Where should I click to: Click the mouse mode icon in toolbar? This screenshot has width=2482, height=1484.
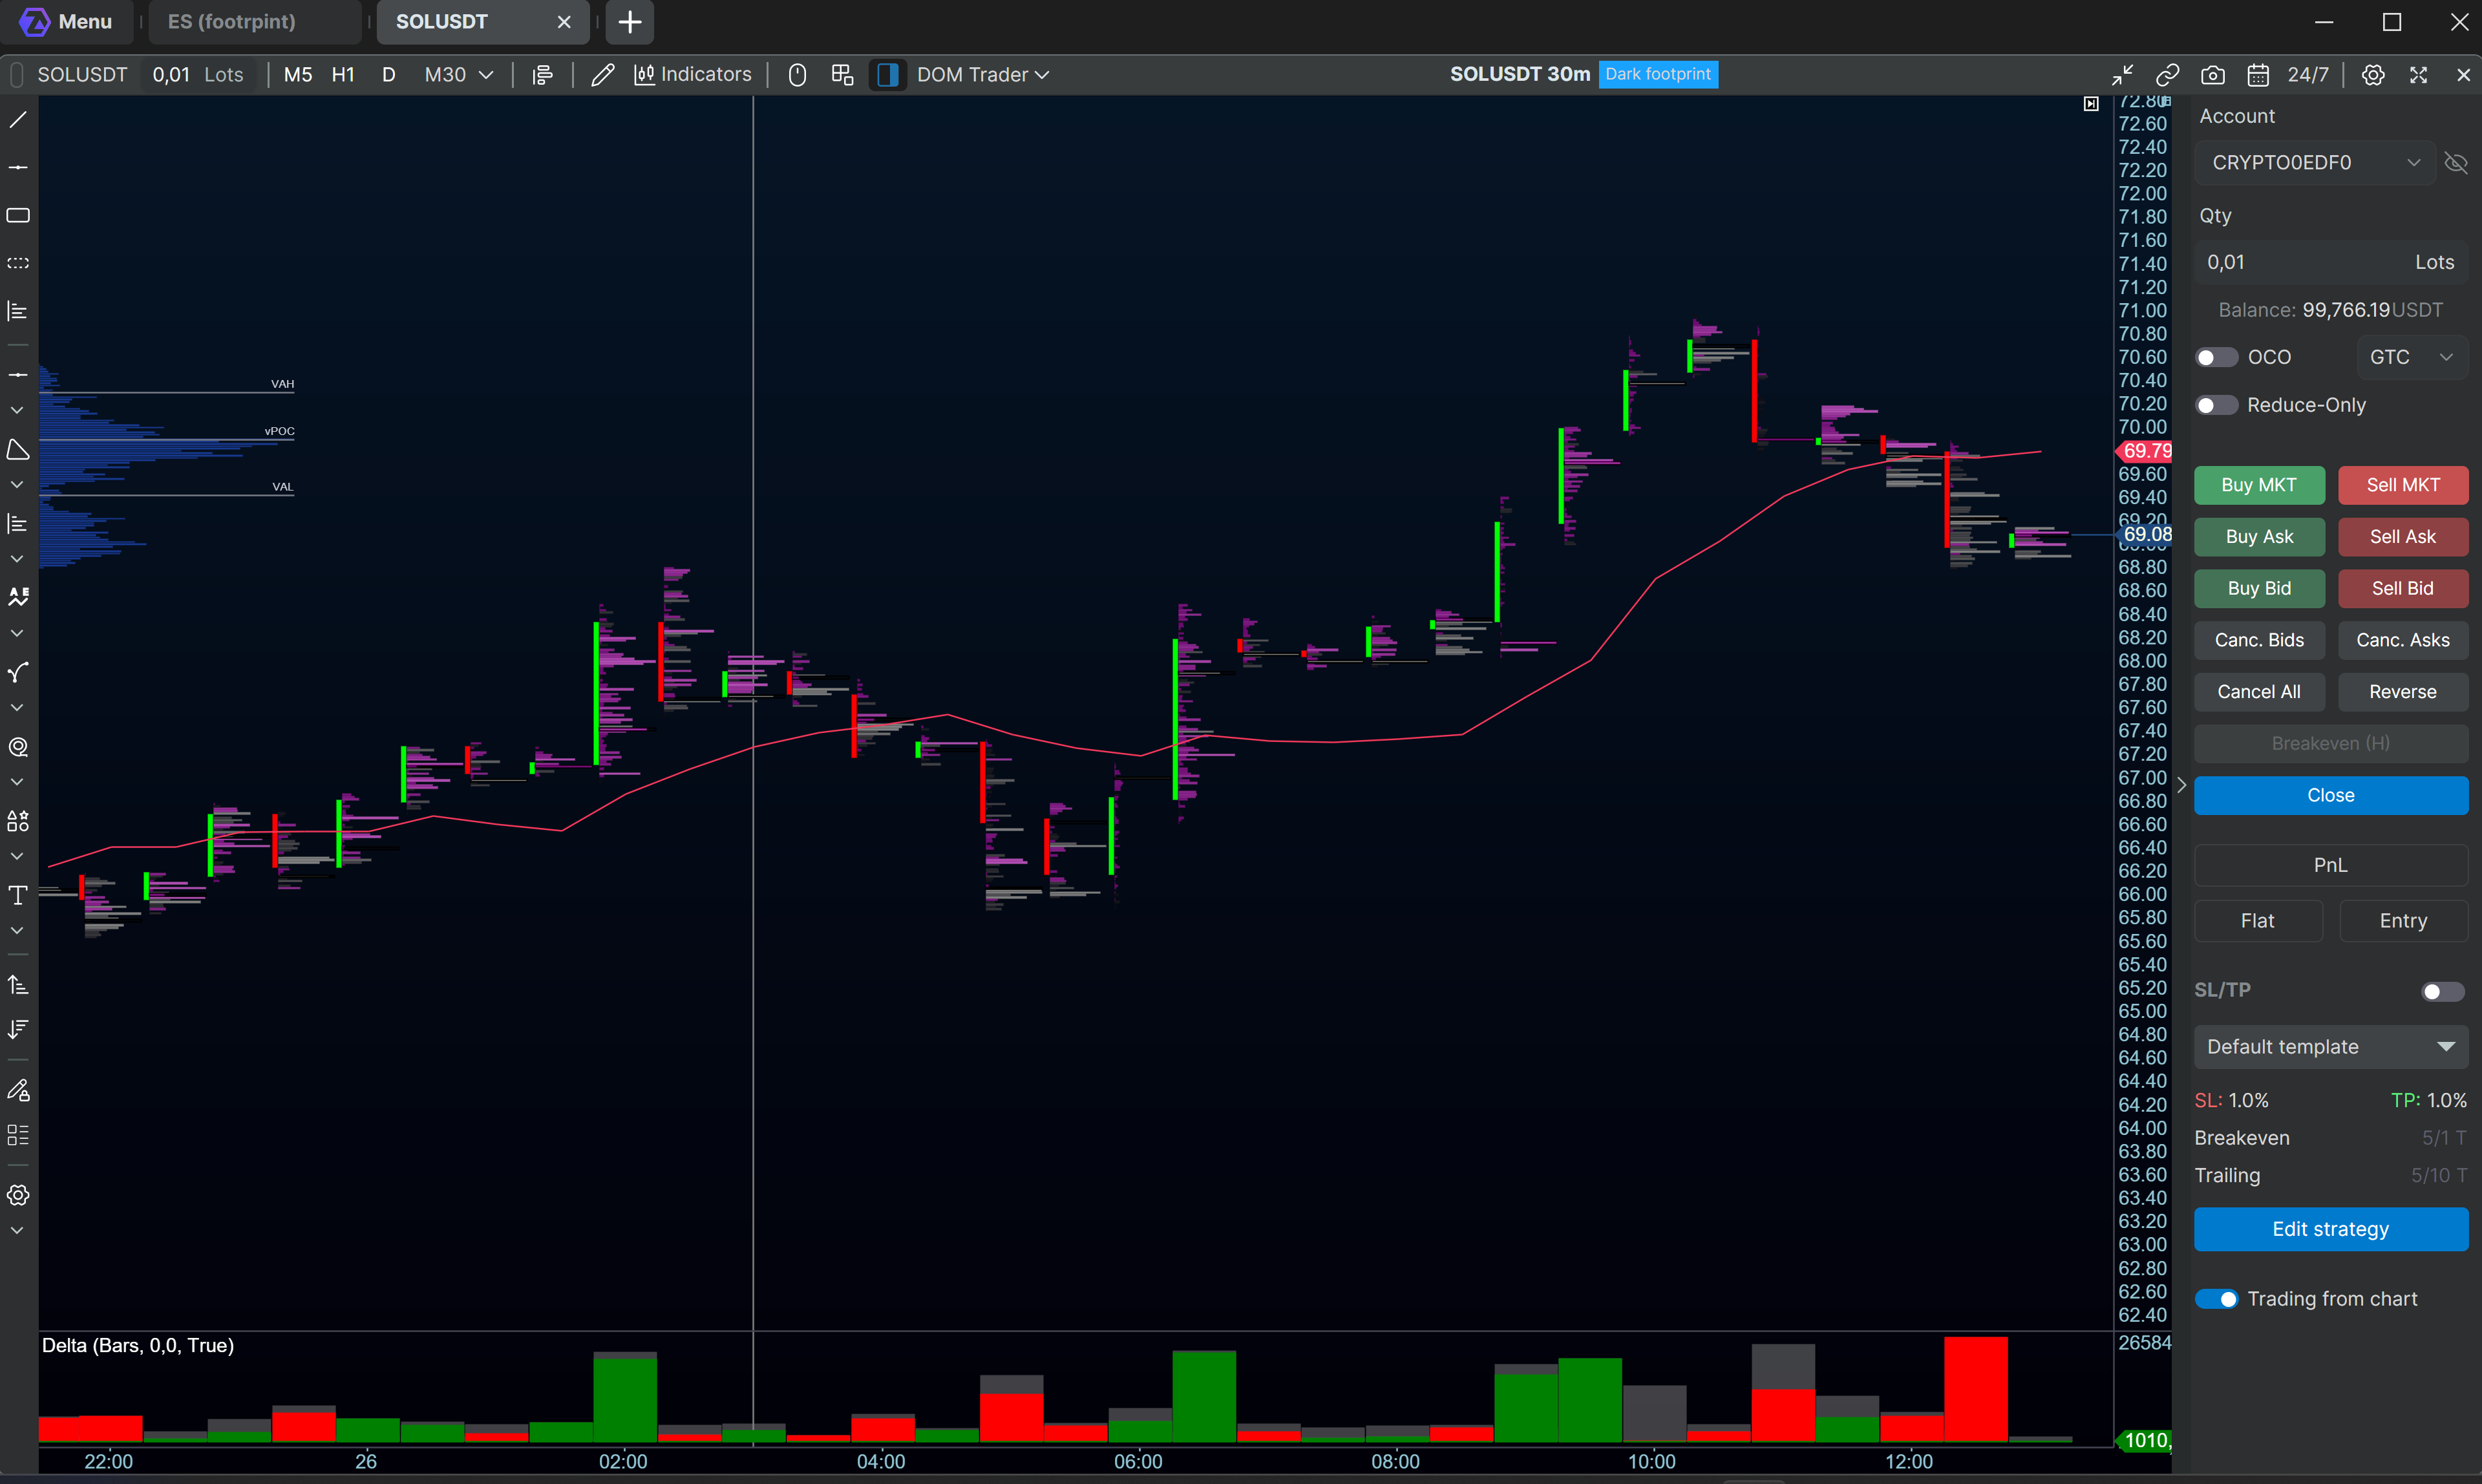(797, 75)
